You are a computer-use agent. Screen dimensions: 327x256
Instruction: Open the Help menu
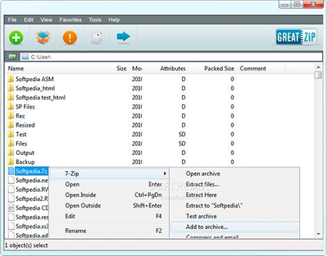pyautogui.click(x=114, y=20)
